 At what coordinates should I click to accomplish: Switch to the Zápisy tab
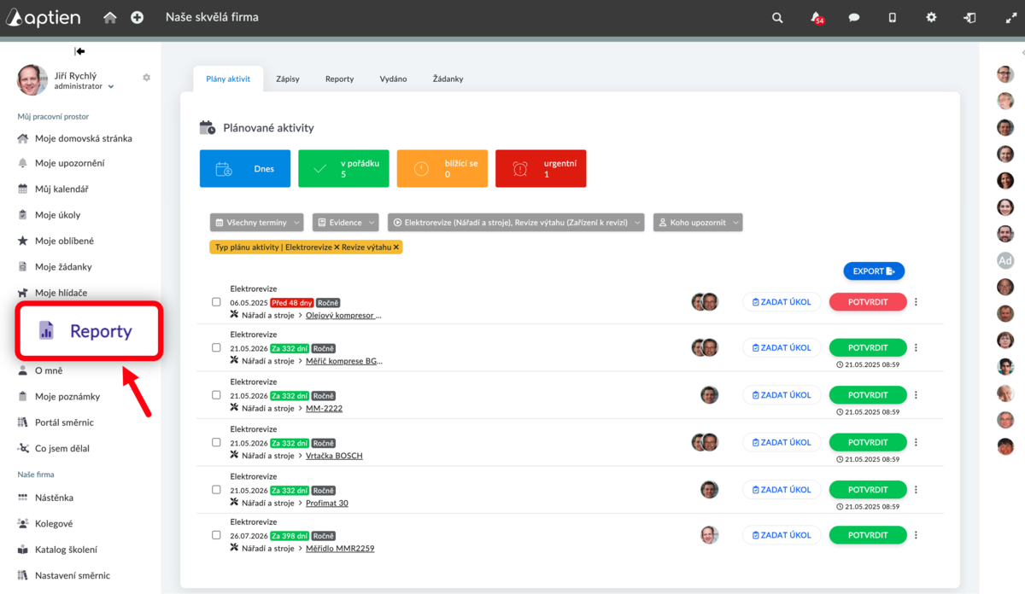(x=288, y=79)
